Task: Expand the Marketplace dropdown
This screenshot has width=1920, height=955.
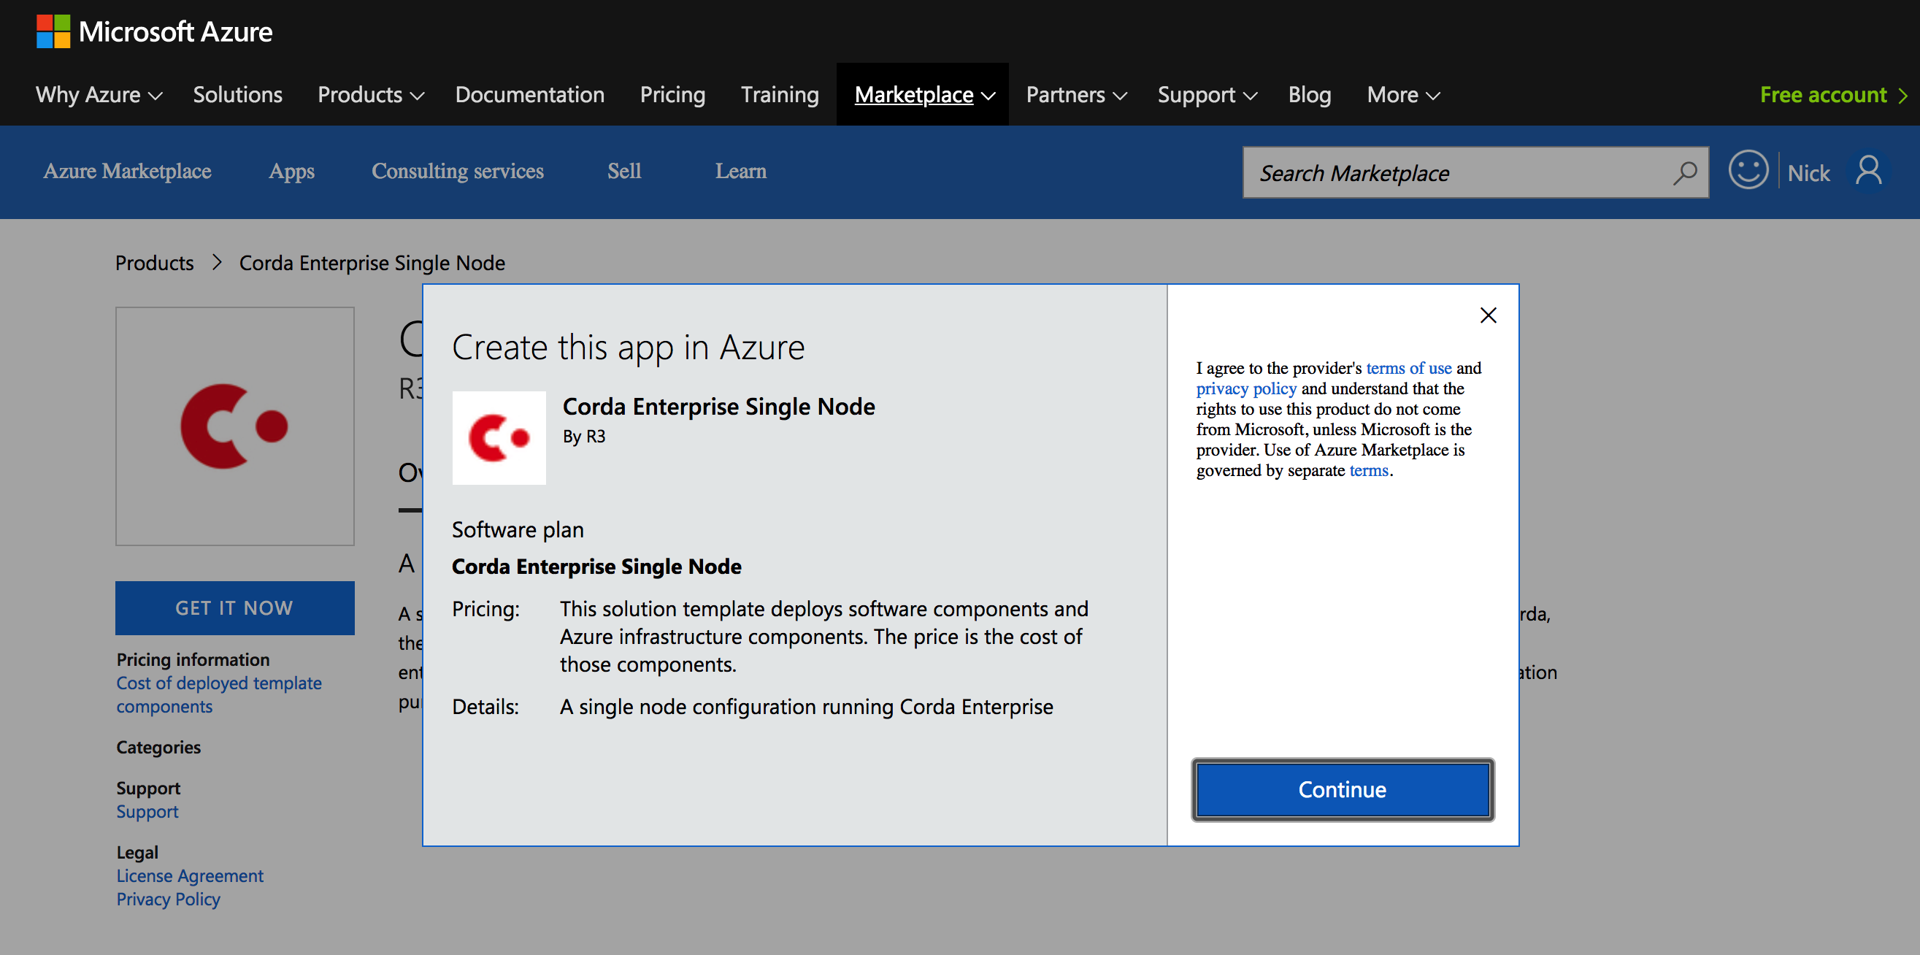Action: tap(924, 95)
